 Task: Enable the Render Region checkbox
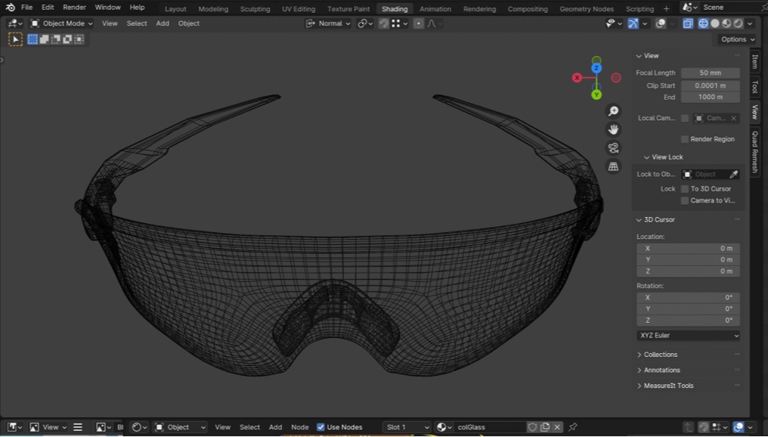685,139
